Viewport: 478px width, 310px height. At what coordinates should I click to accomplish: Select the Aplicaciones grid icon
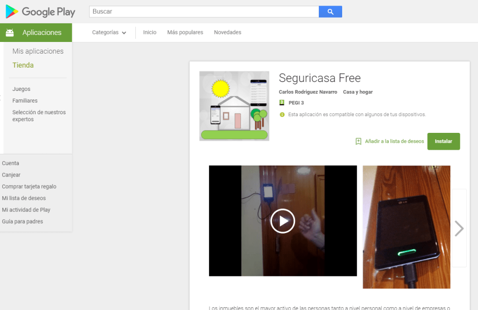coord(10,32)
